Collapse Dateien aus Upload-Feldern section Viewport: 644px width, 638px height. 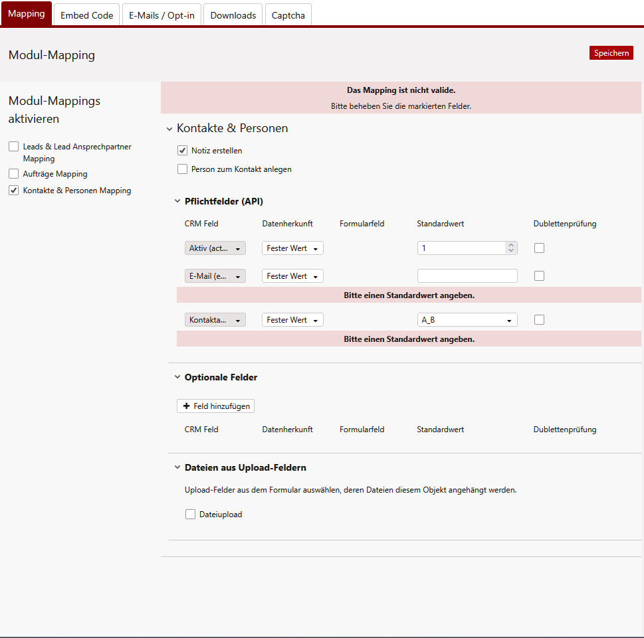coord(177,467)
